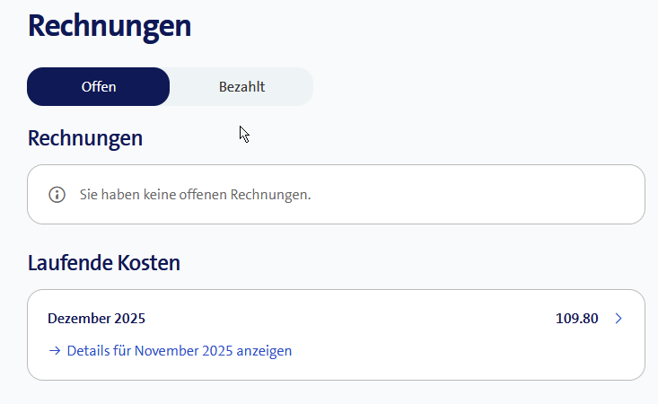Open Details für November 2025 anzeigen
Image resolution: width=658 pixels, height=404 pixels.
click(x=179, y=351)
